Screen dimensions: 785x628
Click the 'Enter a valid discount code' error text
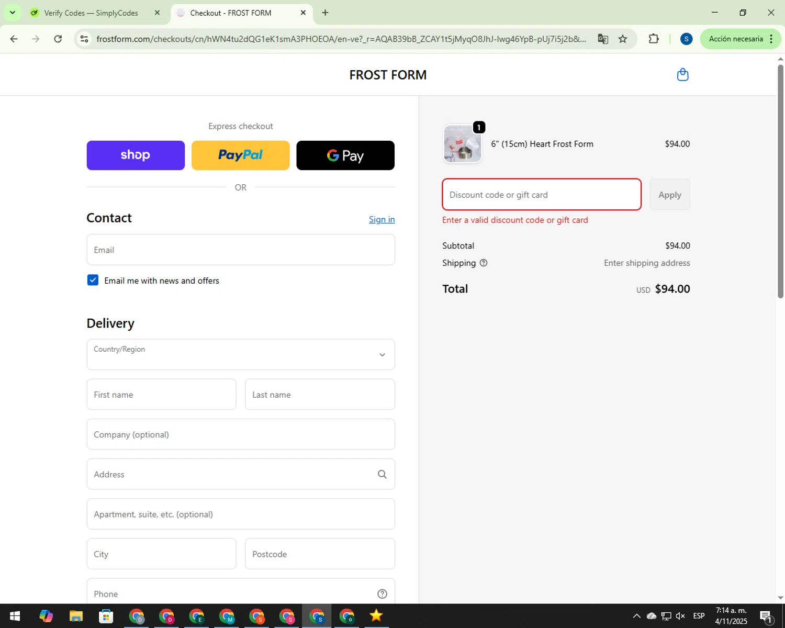(x=515, y=220)
